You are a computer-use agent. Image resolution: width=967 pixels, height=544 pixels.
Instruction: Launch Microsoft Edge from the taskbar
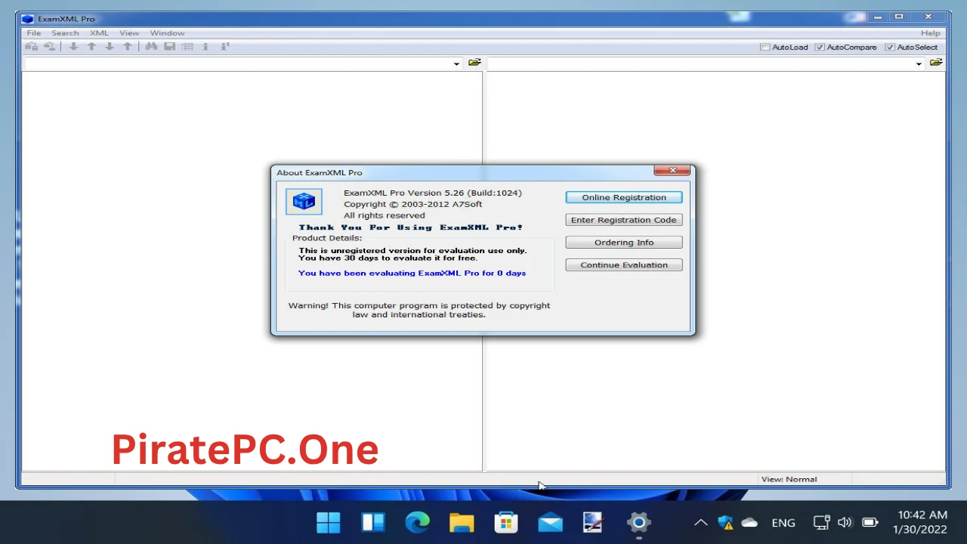click(x=417, y=522)
